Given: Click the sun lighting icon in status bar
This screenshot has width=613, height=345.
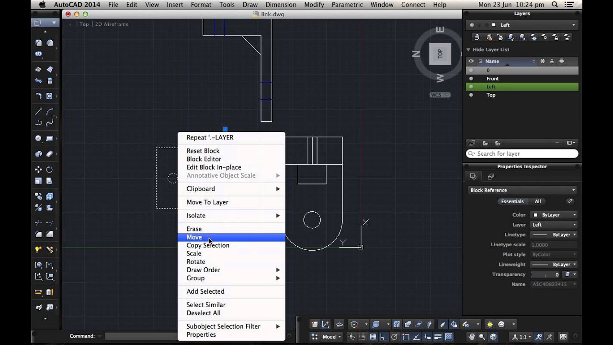Looking at the screenshot, I should pyautogui.click(x=489, y=324).
